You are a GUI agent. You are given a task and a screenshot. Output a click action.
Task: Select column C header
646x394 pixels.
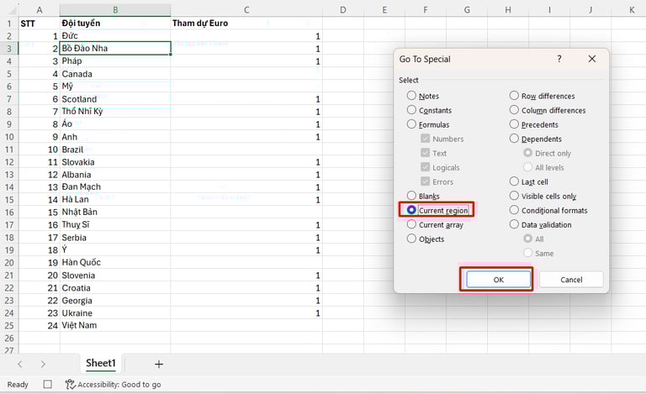pyautogui.click(x=246, y=10)
